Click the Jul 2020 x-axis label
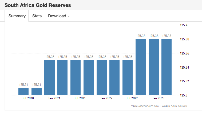The image size is (202, 127). [28, 99]
